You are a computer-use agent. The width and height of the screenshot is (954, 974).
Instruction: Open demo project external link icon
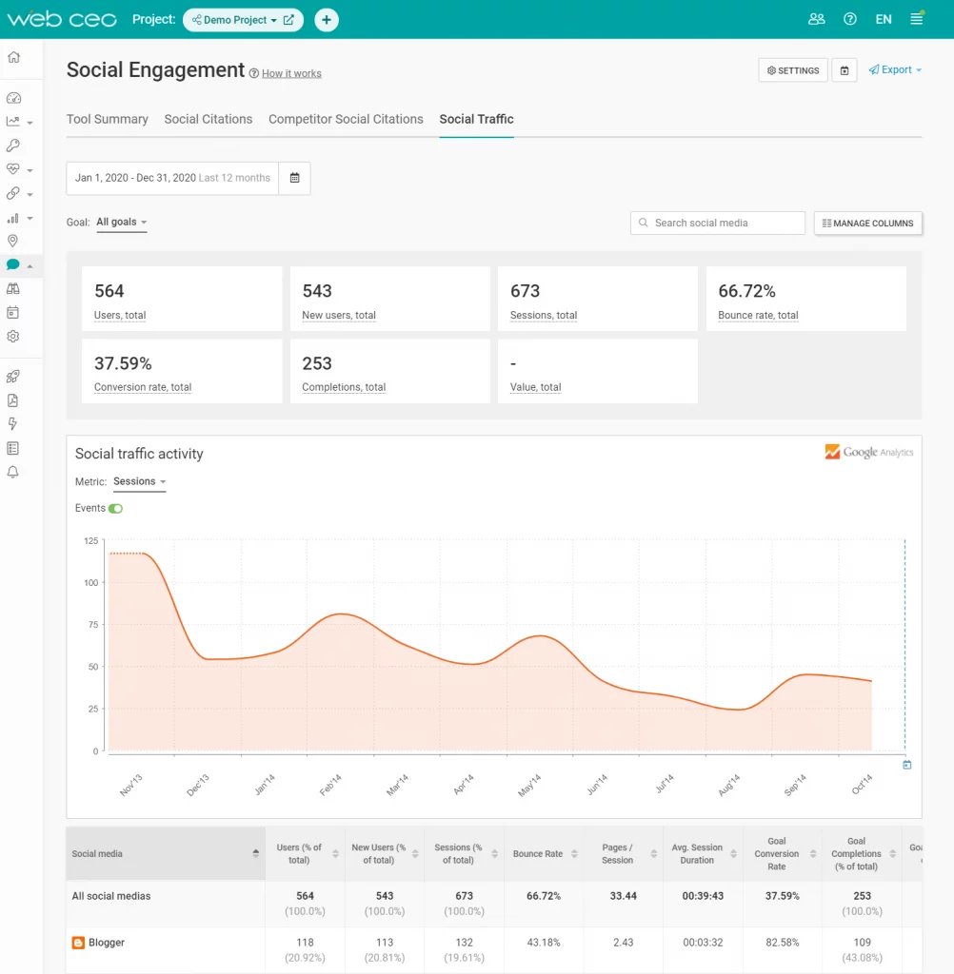tap(288, 20)
